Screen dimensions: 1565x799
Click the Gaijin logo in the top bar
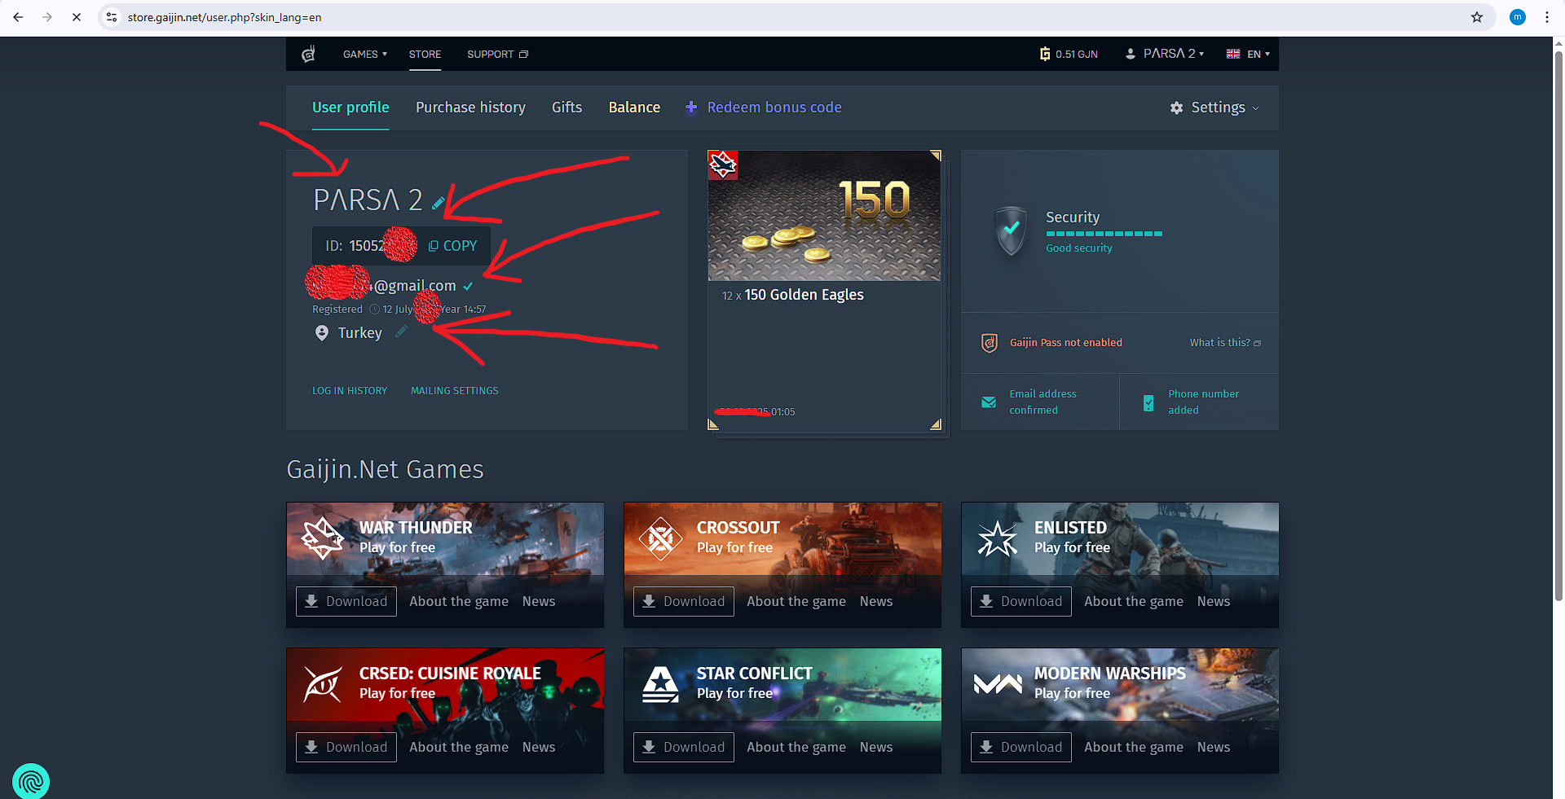pos(308,55)
